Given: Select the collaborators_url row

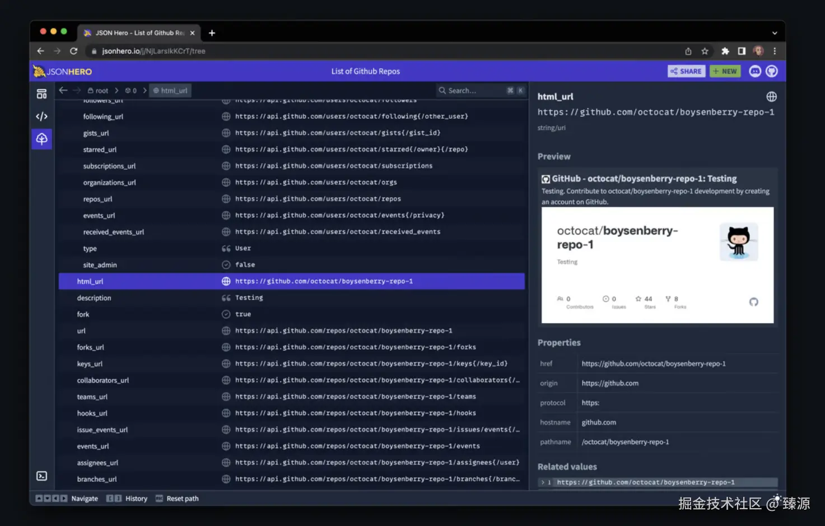Looking at the screenshot, I should click(291, 380).
